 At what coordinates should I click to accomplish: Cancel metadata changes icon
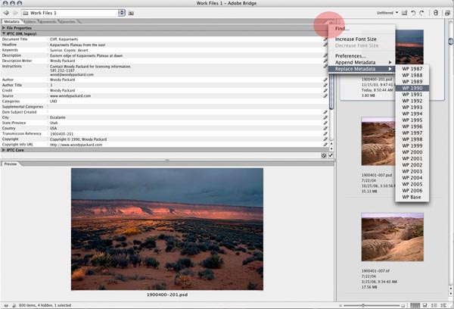tap(323, 155)
